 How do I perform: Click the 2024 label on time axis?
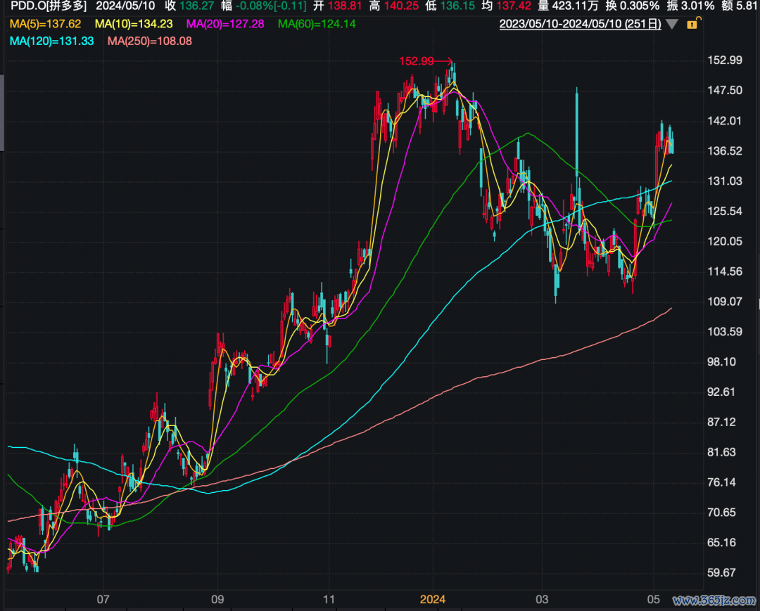pos(432,599)
